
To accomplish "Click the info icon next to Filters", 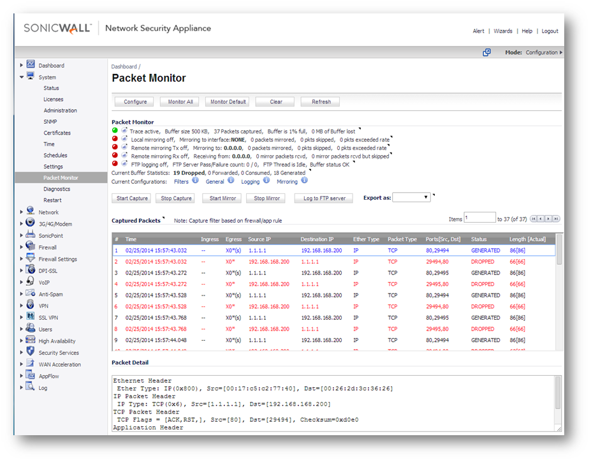I will click(x=195, y=181).
